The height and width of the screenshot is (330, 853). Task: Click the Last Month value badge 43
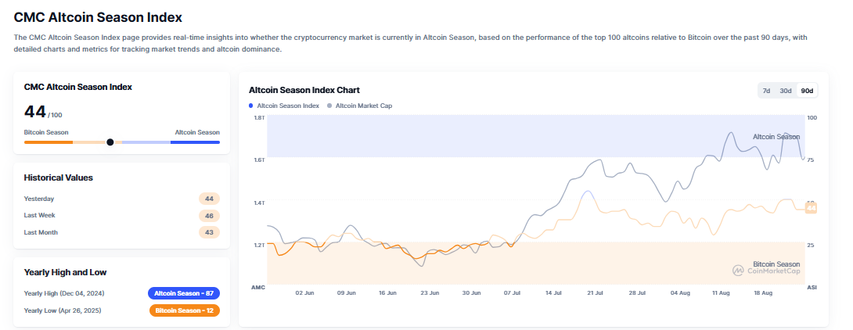(x=209, y=232)
